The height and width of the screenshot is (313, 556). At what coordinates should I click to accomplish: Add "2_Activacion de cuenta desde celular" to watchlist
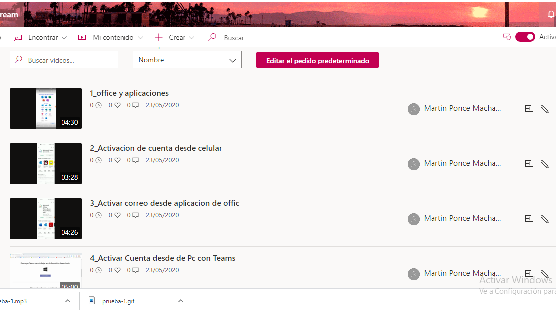(x=529, y=164)
